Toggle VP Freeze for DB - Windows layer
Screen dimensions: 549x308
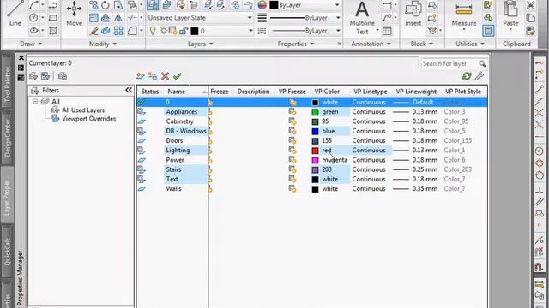292,131
